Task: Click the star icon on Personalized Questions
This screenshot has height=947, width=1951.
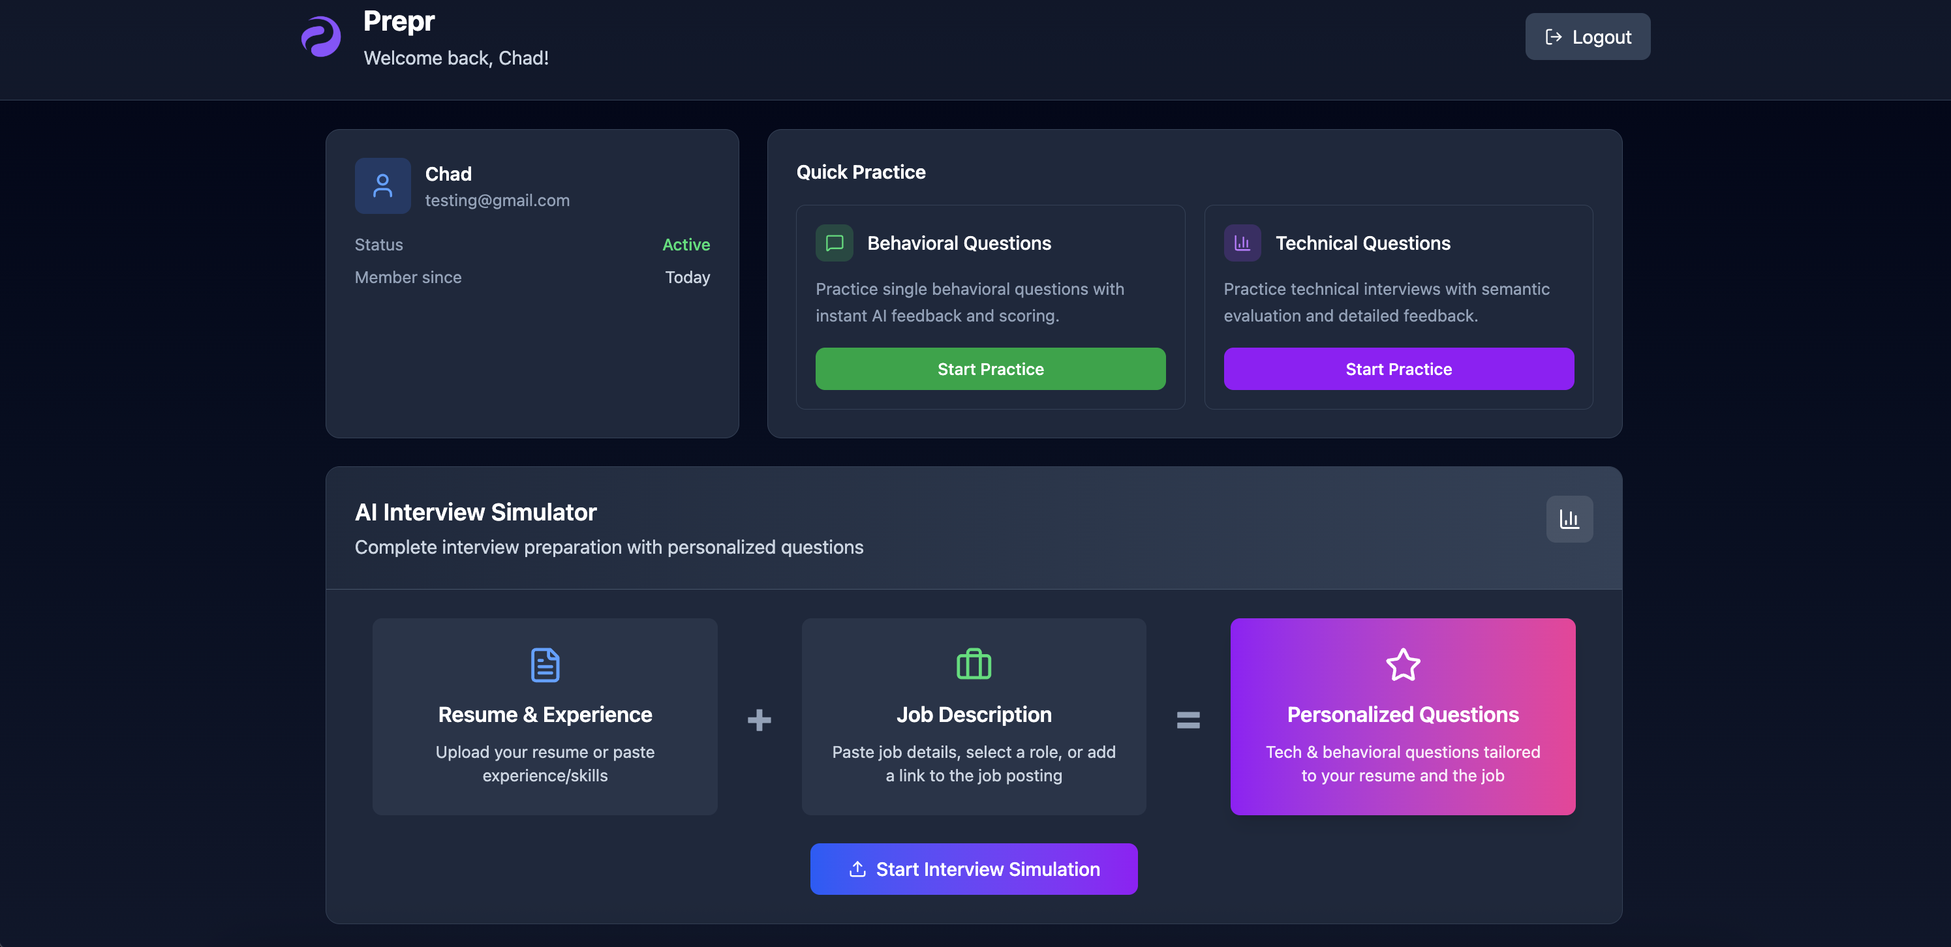Action: pos(1403,665)
